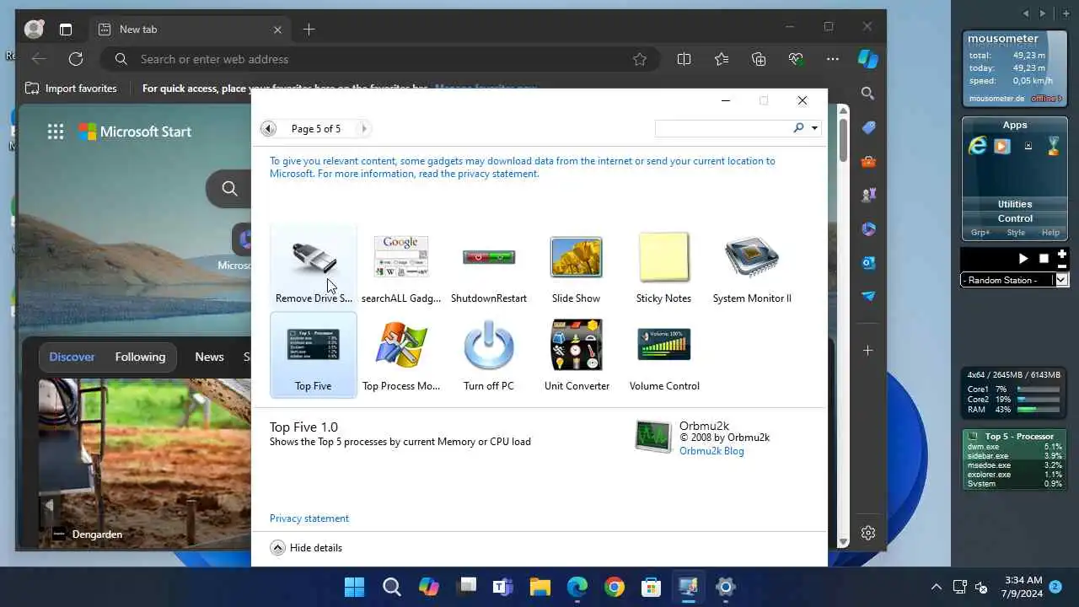1079x607 pixels.
Task: Open the mousometer.de link in gadget
Action: (996, 99)
